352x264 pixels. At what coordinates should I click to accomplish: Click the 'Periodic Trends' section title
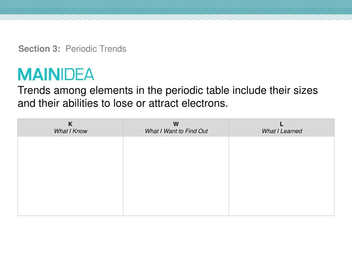tap(96, 49)
